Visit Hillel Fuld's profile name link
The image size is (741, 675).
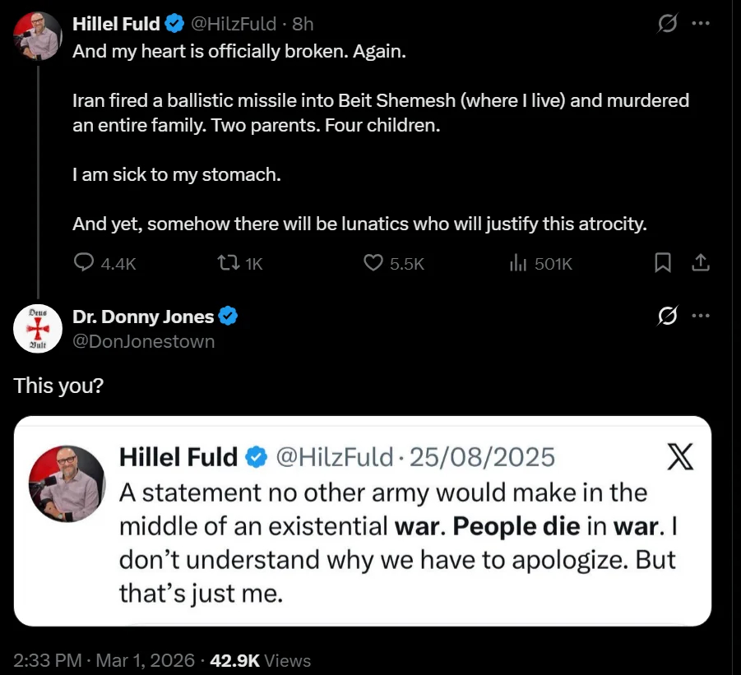pyautogui.click(x=116, y=24)
